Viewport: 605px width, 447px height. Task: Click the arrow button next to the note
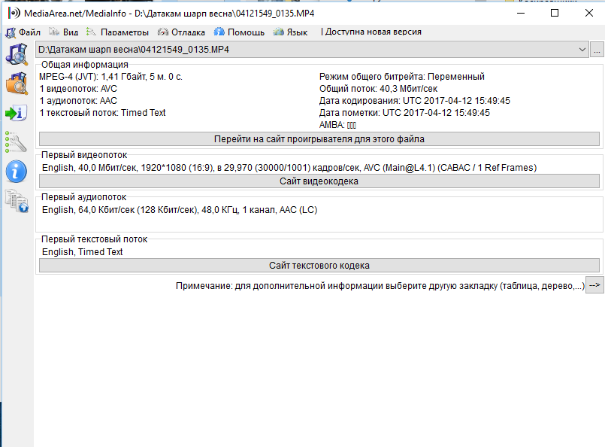[x=594, y=285]
